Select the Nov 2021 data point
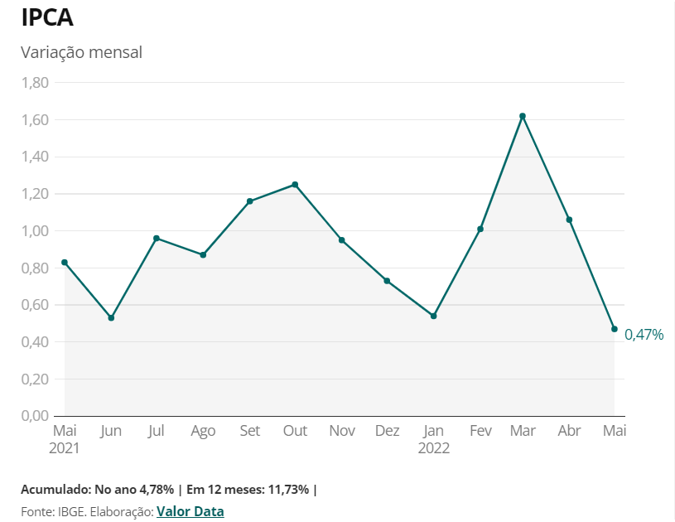The width and height of the screenshot is (675, 522). coord(342,240)
